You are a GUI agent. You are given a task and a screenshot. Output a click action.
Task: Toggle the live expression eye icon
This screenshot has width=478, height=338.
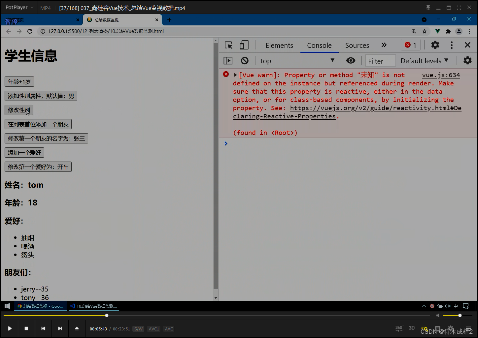351,61
